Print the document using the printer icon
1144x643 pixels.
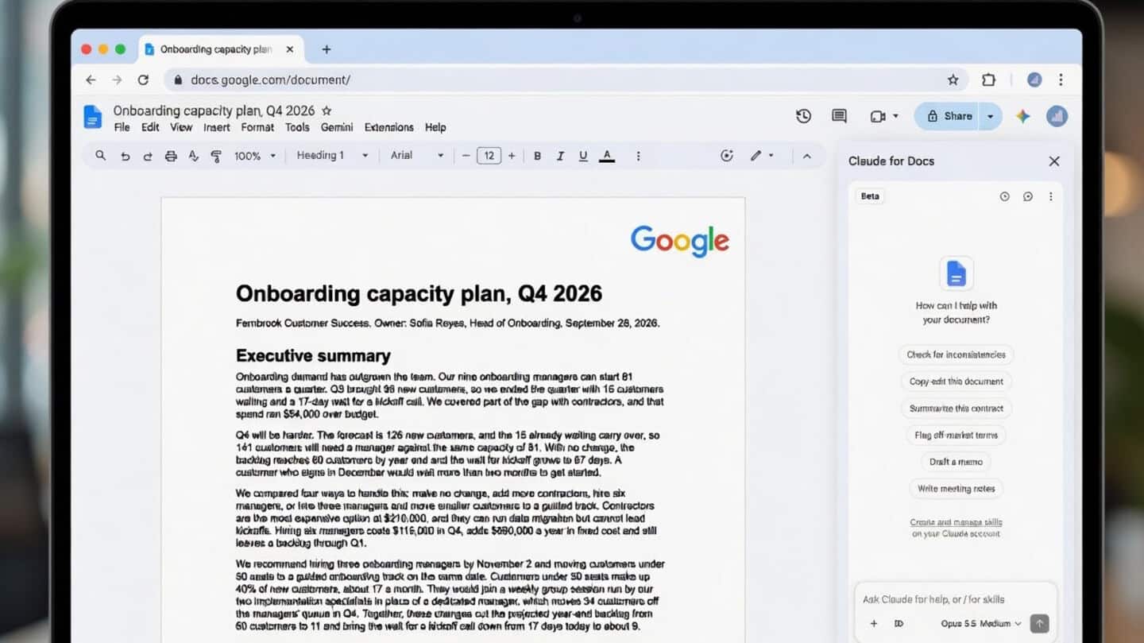point(170,156)
